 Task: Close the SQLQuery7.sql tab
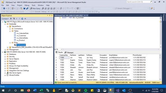click(87, 16)
